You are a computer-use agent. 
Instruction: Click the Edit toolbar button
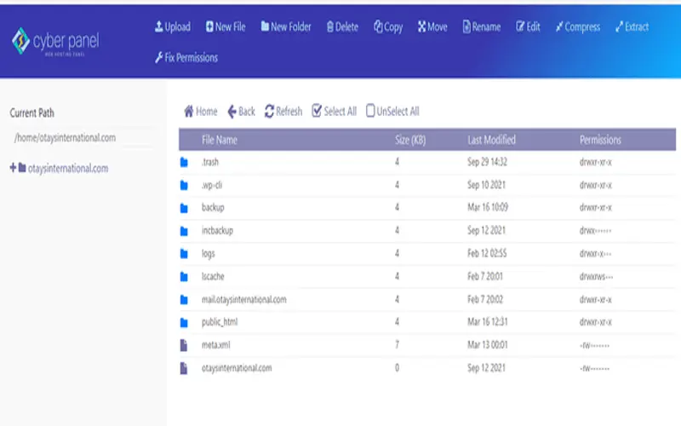coord(528,27)
